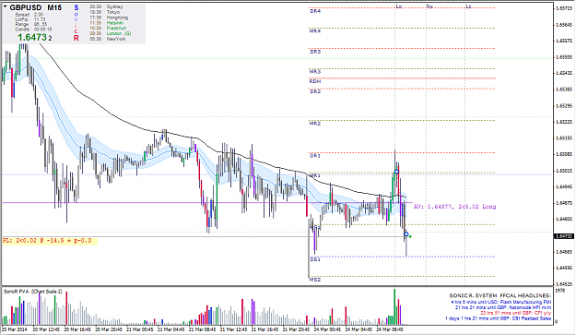Click the Helsinki session clock row

107,23
